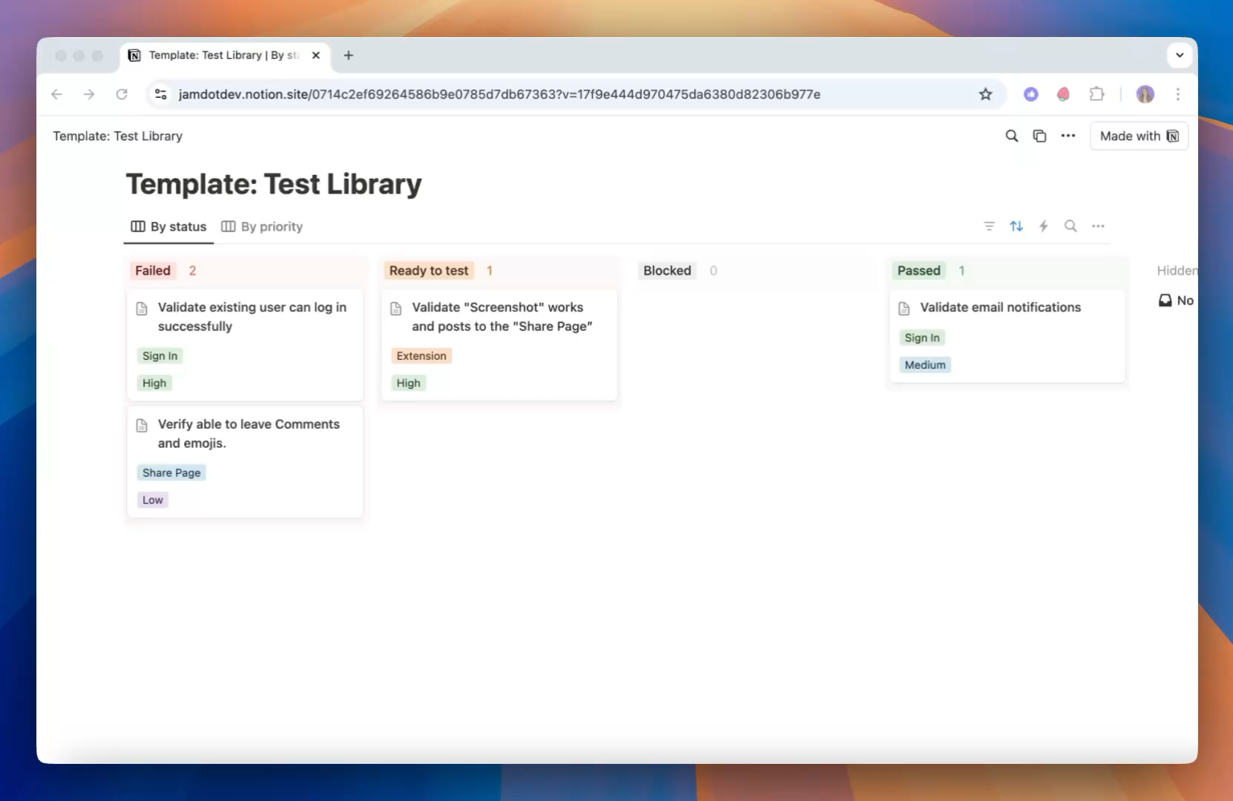Open the Passed column header menu
The image size is (1233, 801).
pos(918,270)
